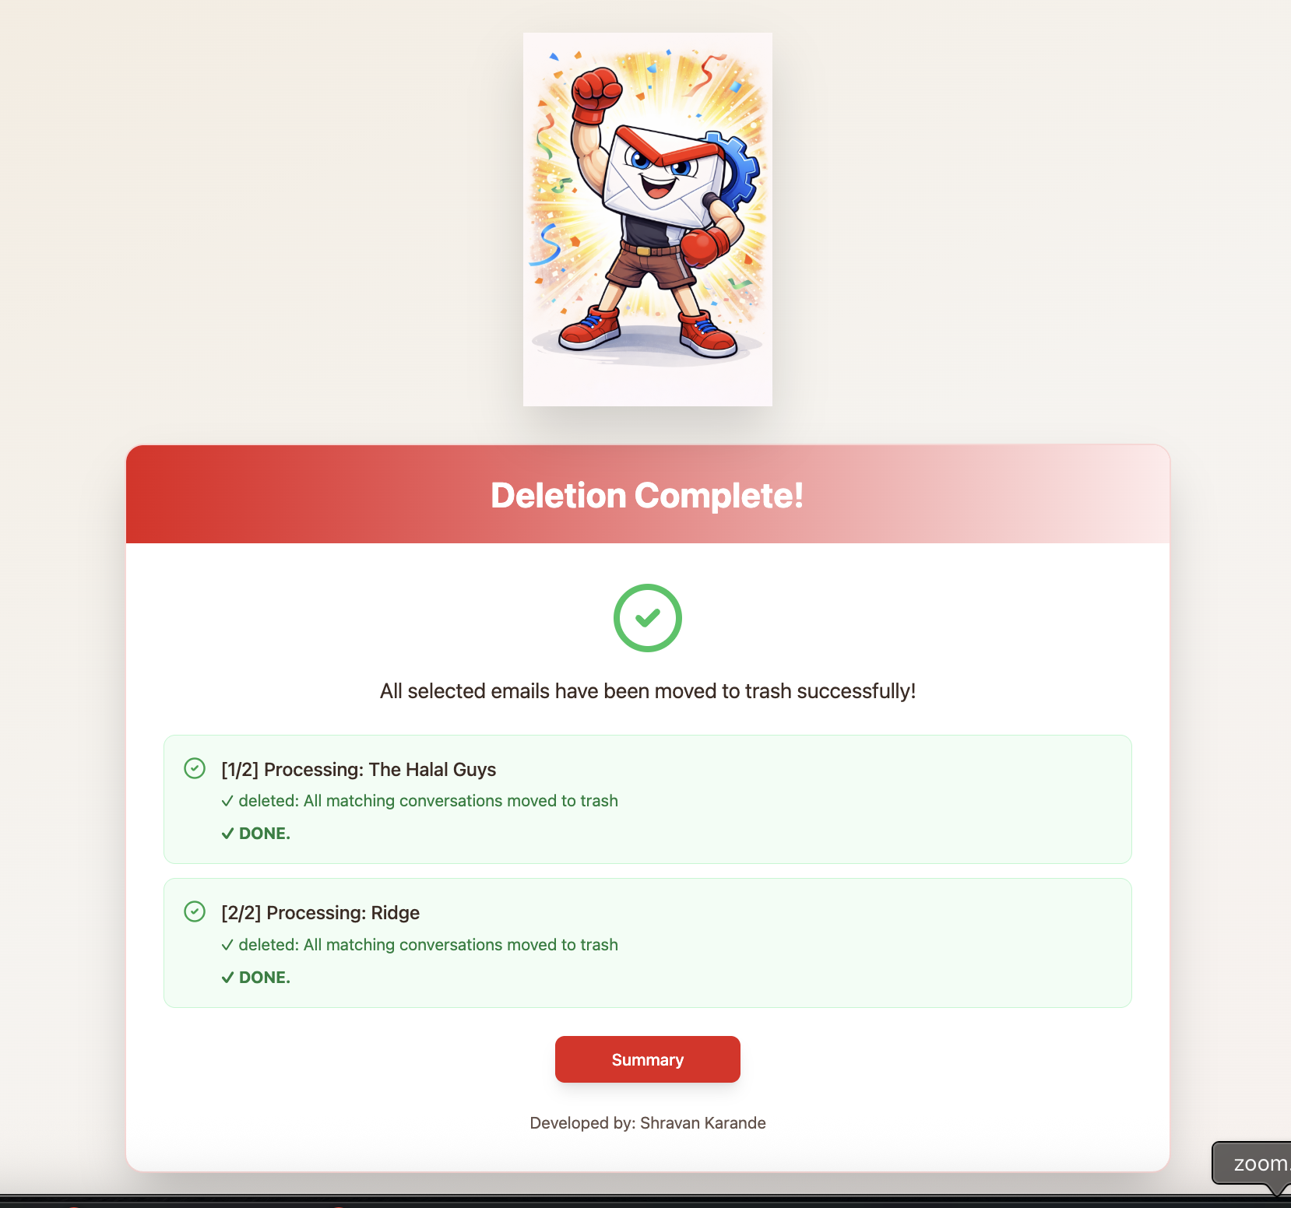Click the circled check beside Ridge

(x=195, y=911)
